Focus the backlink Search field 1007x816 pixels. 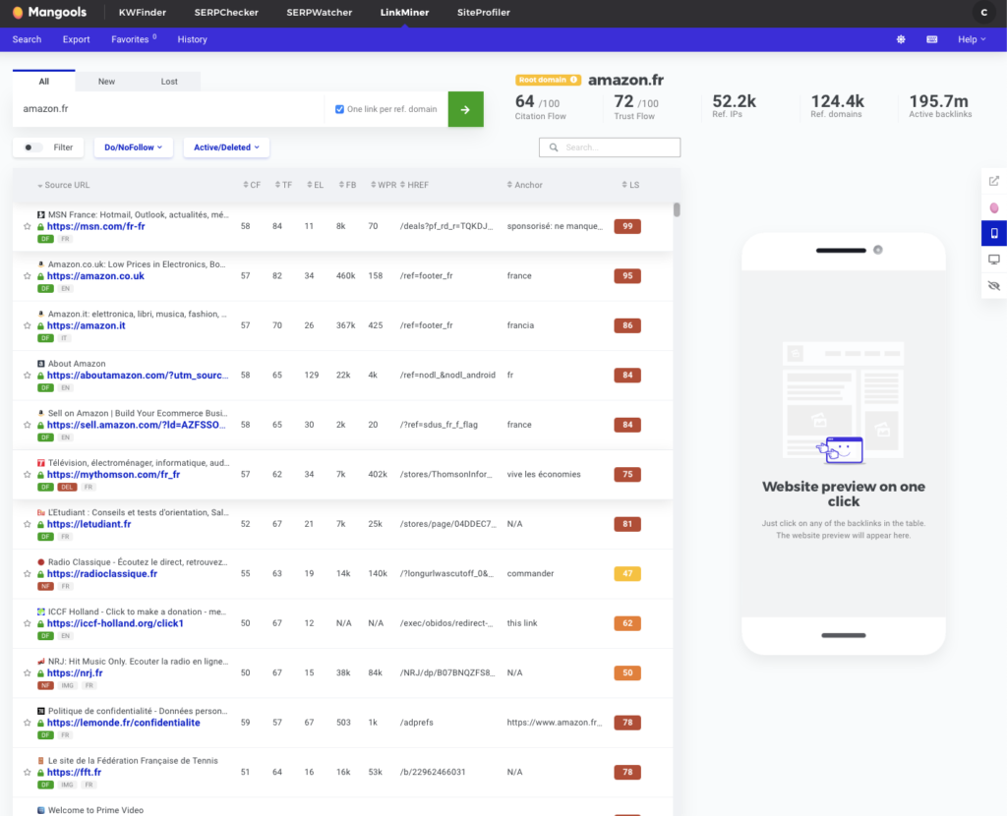[x=610, y=147]
